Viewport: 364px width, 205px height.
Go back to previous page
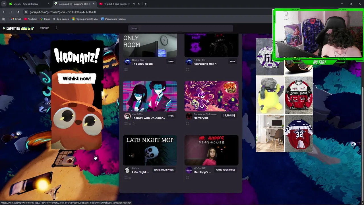point(4,12)
